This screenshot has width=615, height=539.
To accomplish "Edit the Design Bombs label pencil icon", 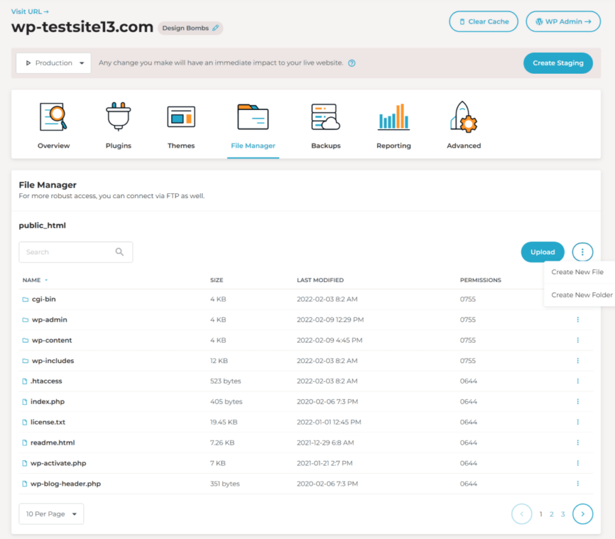I will tap(216, 28).
